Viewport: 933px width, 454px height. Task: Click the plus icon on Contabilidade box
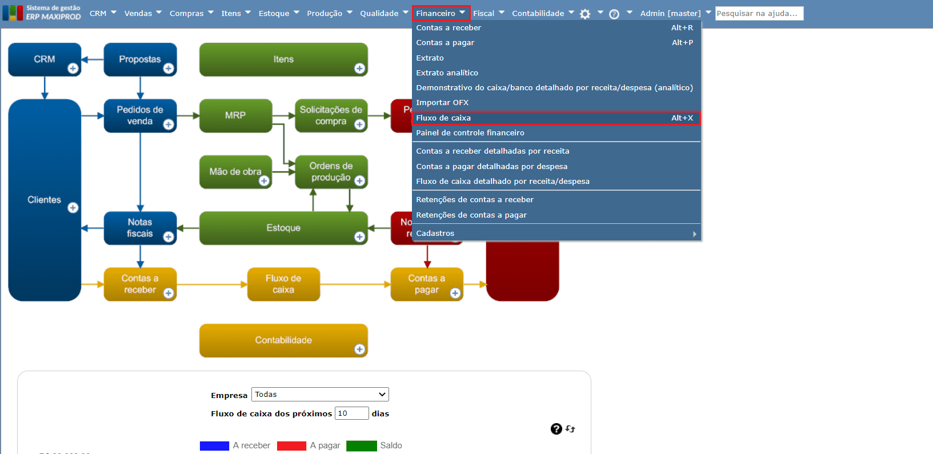tap(359, 349)
